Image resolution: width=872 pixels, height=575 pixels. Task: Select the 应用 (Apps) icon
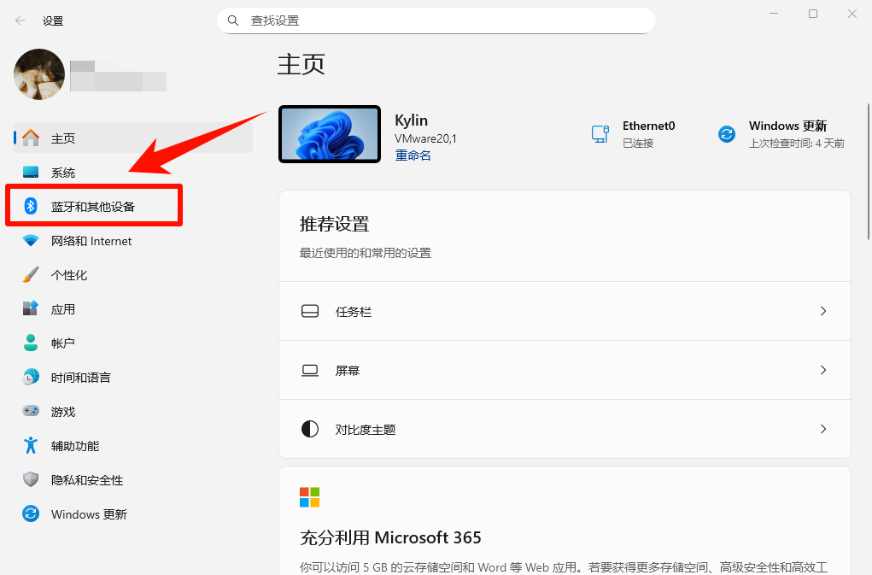31,308
